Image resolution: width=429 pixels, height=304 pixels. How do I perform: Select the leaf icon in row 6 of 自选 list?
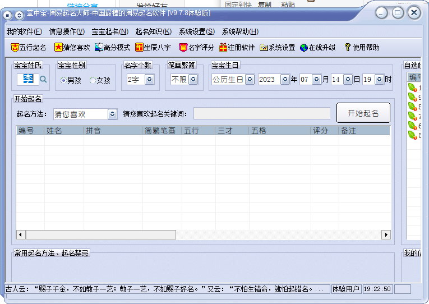click(x=412, y=126)
